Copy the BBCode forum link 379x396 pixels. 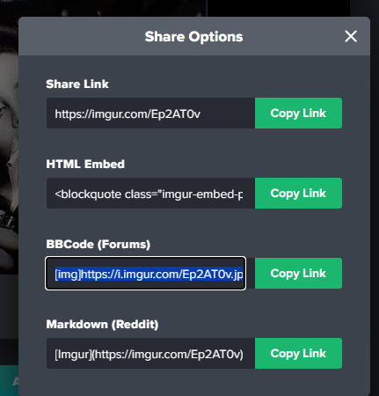tap(298, 273)
